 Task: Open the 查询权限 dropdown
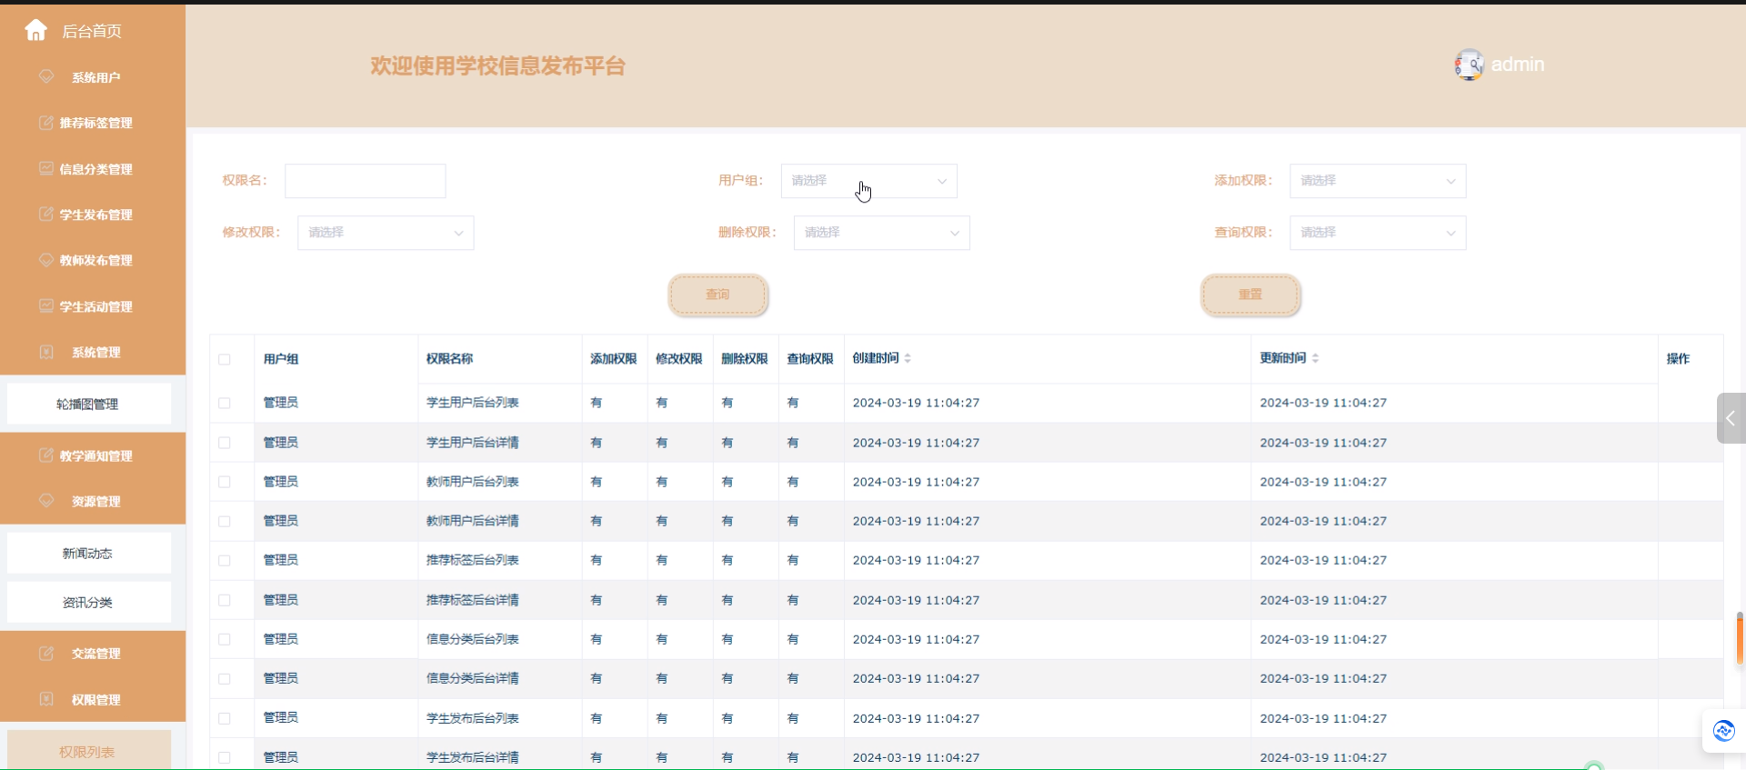pyautogui.click(x=1378, y=233)
